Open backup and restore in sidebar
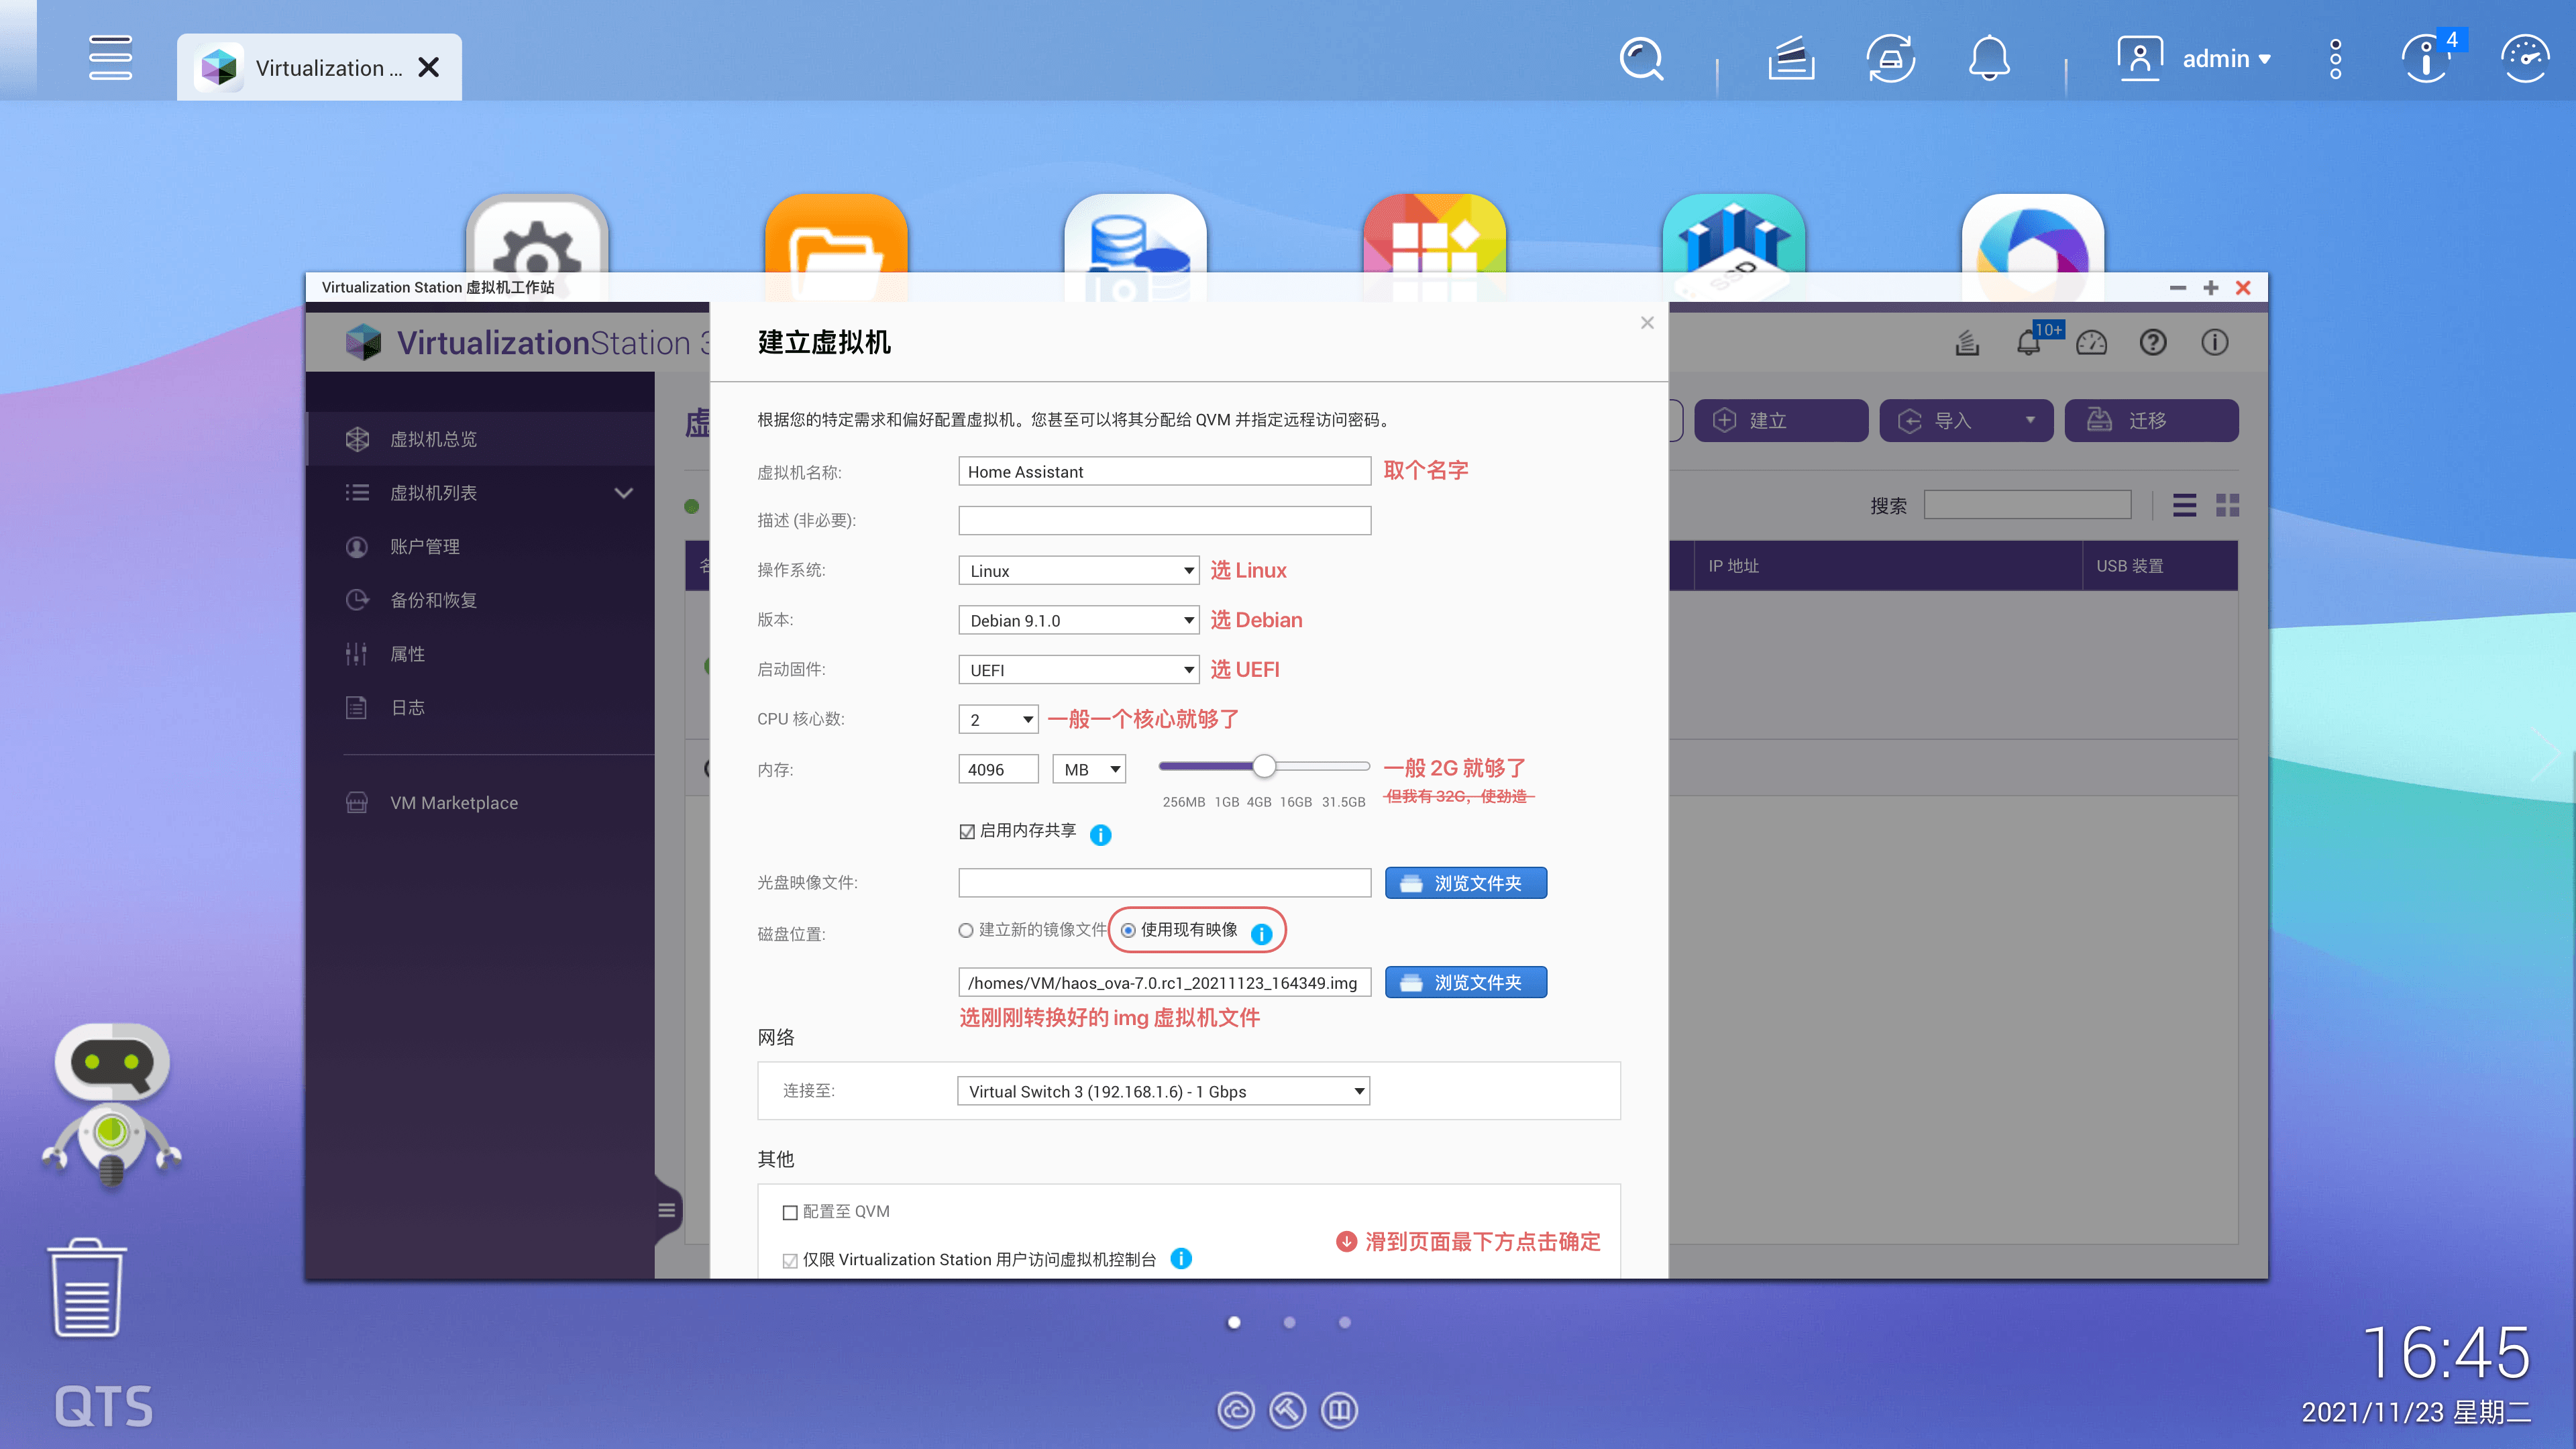The image size is (2576, 1449). point(480,600)
